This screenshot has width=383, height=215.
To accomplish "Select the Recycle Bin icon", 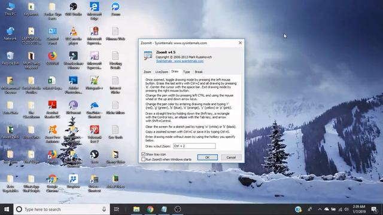I will point(10,59).
